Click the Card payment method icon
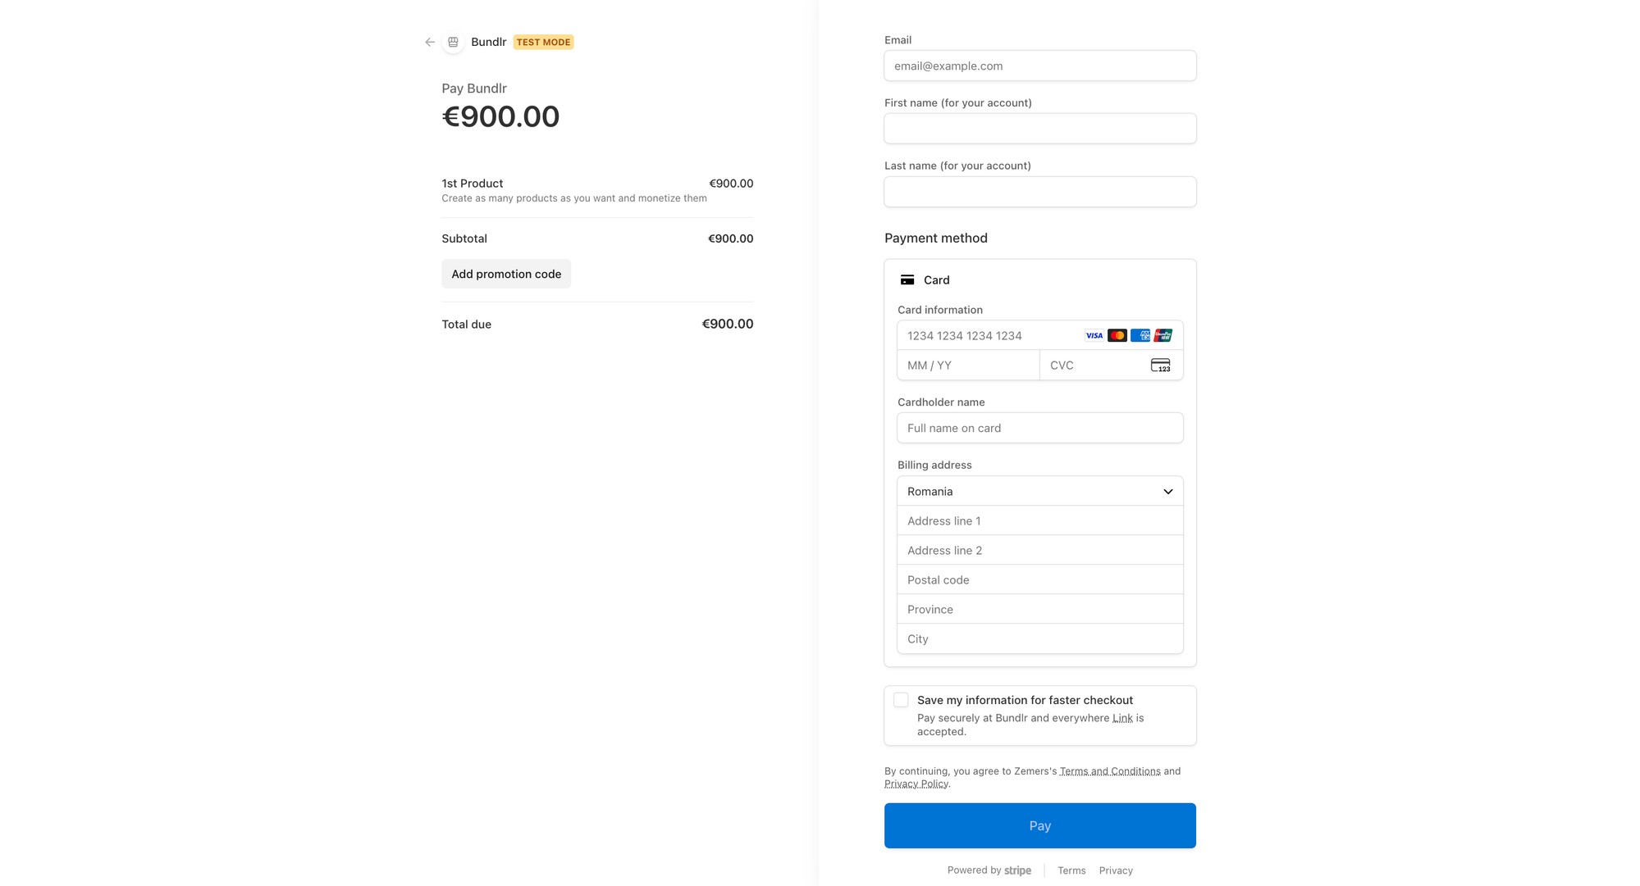This screenshot has width=1640, height=886. tap(907, 280)
